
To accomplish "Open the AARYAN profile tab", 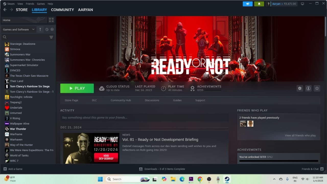I will (85, 10).
